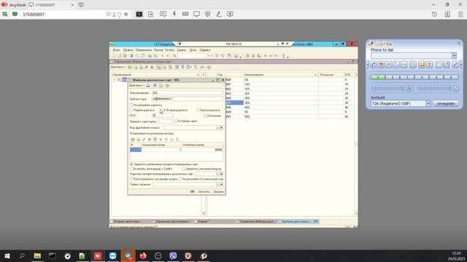Viewport: 467px width, 262px height.
Task: Open 'Отчеты' menu in 1C
Action: click(x=169, y=50)
